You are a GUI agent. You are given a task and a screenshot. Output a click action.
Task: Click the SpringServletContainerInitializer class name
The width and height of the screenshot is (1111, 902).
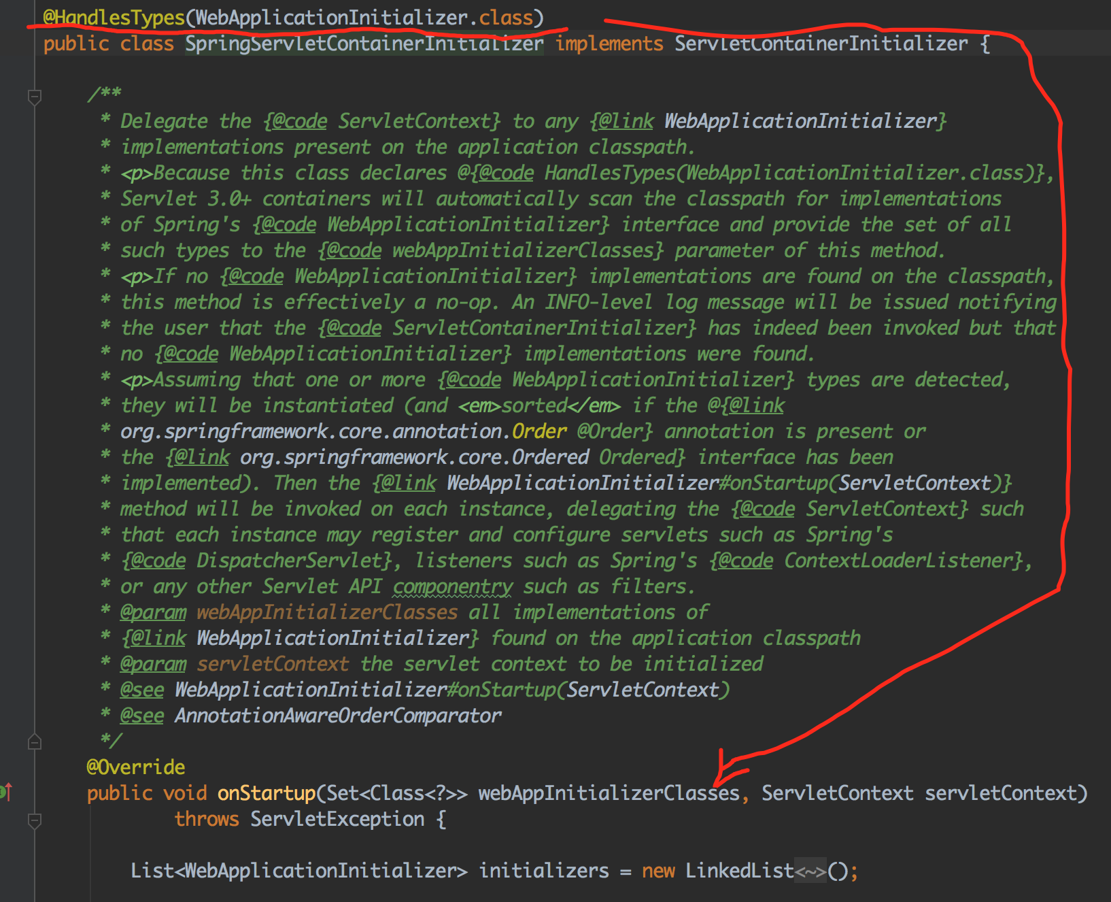coord(364,44)
